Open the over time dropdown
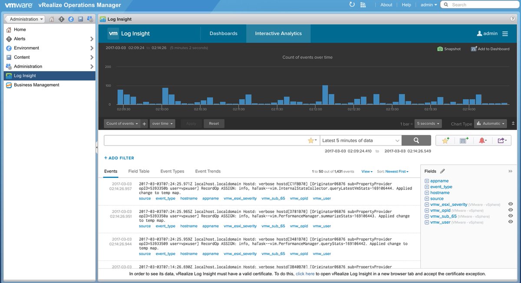This screenshot has width=521, height=283. point(162,124)
